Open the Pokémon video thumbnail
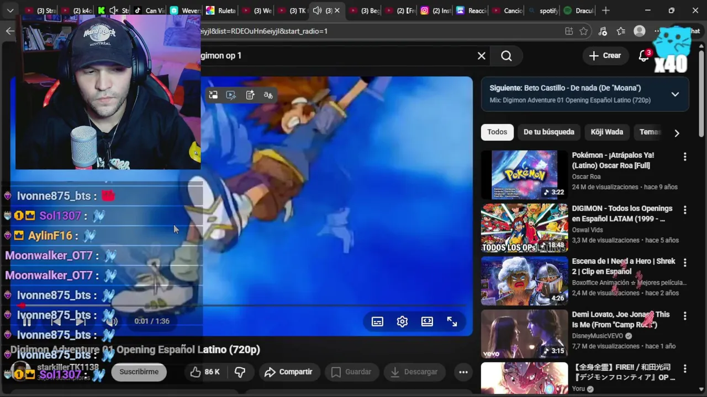Viewport: 707px width, 397px height. coord(524,175)
